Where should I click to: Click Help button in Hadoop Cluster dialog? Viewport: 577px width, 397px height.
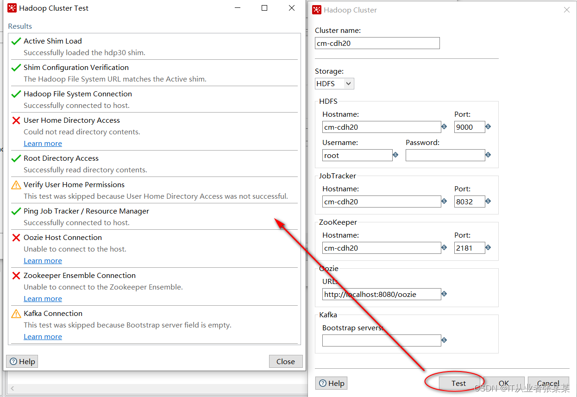(332, 383)
